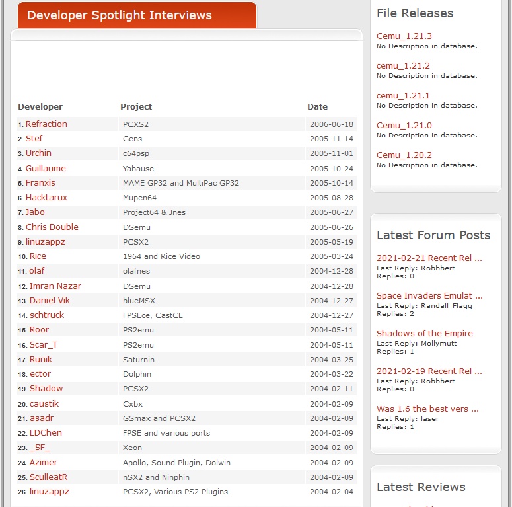Select the Gens project cell
The width and height of the screenshot is (512, 507).
point(211,139)
